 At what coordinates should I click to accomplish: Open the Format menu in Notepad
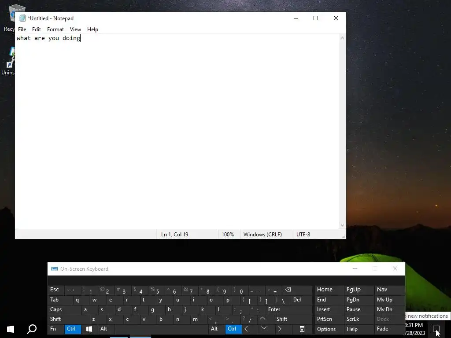click(55, 29)
